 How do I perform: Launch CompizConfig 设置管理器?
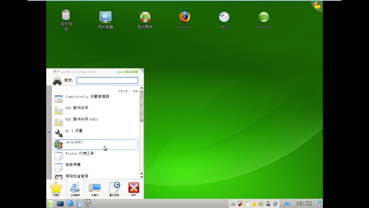(x=96, y=99)
